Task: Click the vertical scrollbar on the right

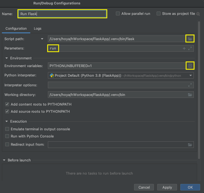Action: (x=199, y=90)
